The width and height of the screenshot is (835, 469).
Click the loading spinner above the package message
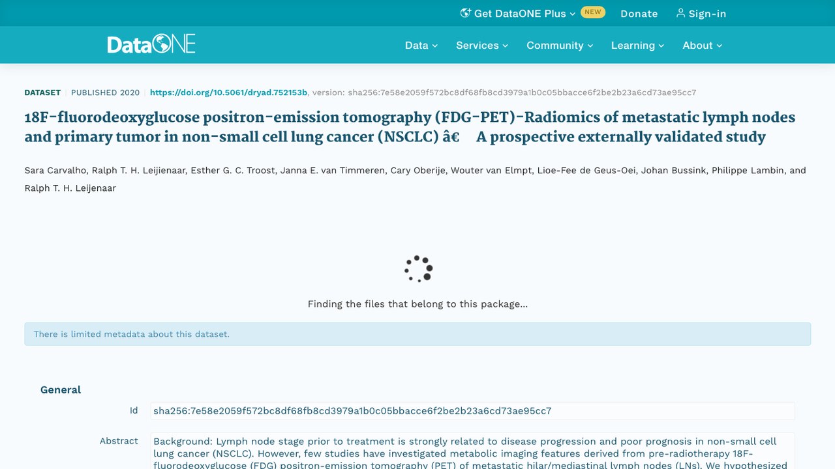[418, 268]
